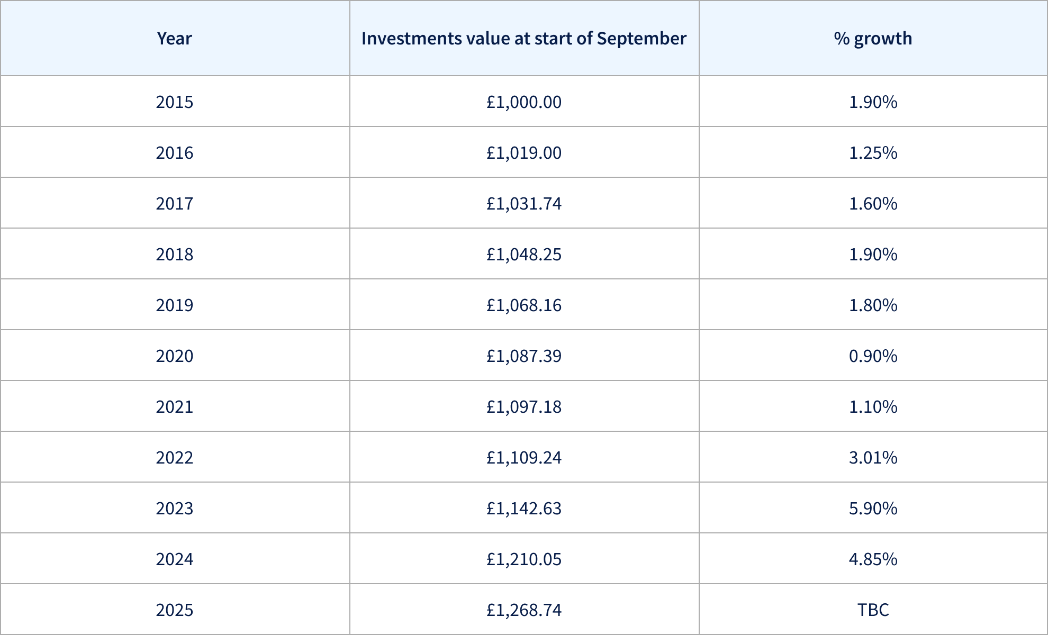Select the 2017 year cell
1048x635 pixels.
click(175, 203)
